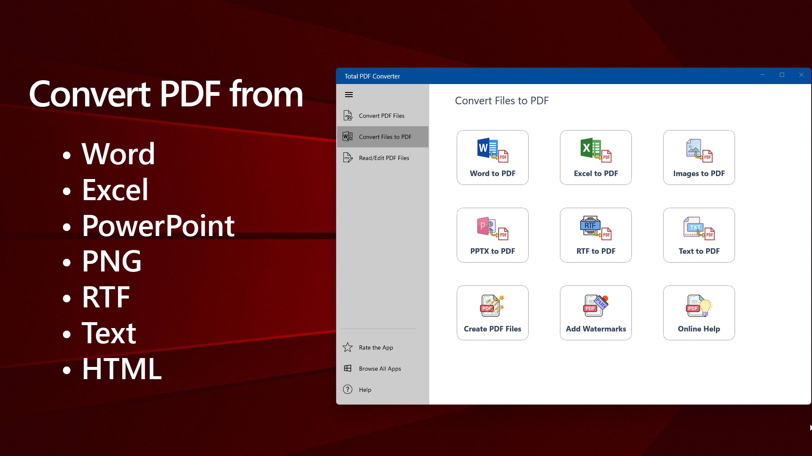Open the Add Watermarks tool
Screen dimensions: 812x456
pos(595,307)
